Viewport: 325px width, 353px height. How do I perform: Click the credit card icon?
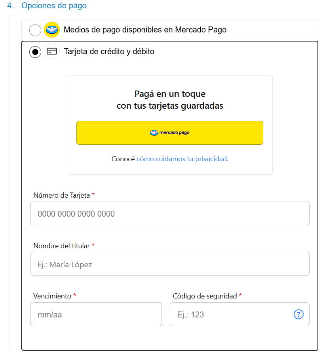coord(52,52)
